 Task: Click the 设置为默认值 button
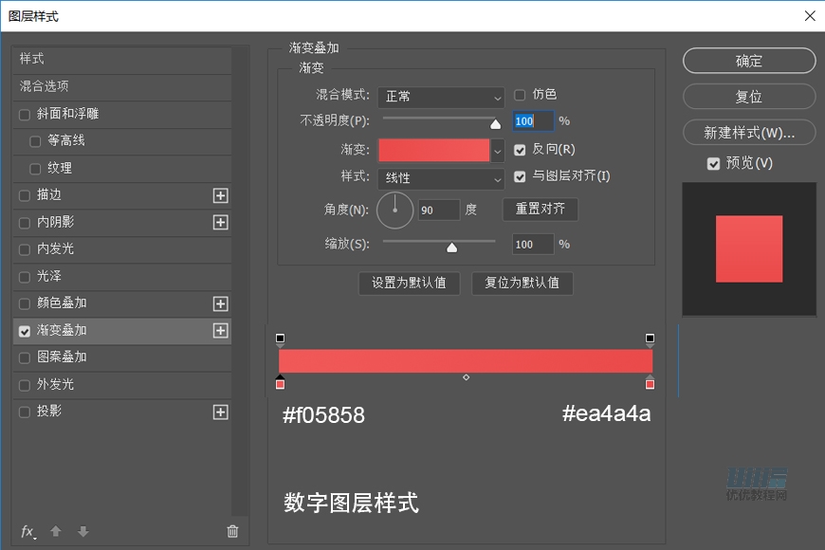pos(408,284)
